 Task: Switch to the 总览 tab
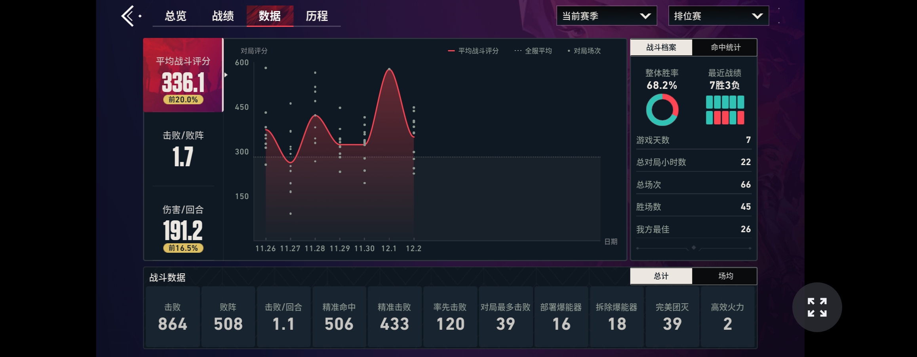coord(175,16)
